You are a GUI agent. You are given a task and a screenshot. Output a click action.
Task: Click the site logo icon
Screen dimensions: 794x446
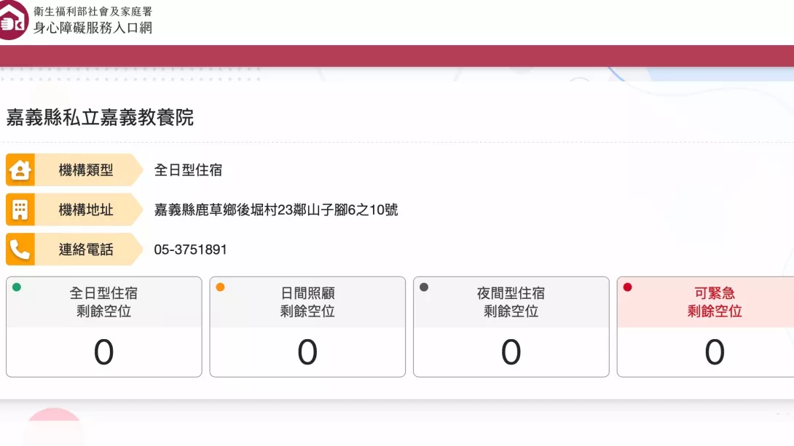pos(13,20)
